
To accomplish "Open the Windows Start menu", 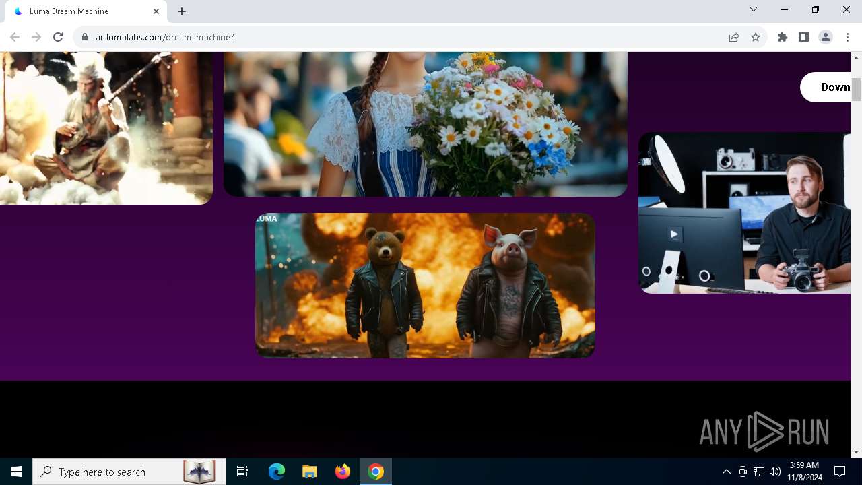I will tap(16, 472).
